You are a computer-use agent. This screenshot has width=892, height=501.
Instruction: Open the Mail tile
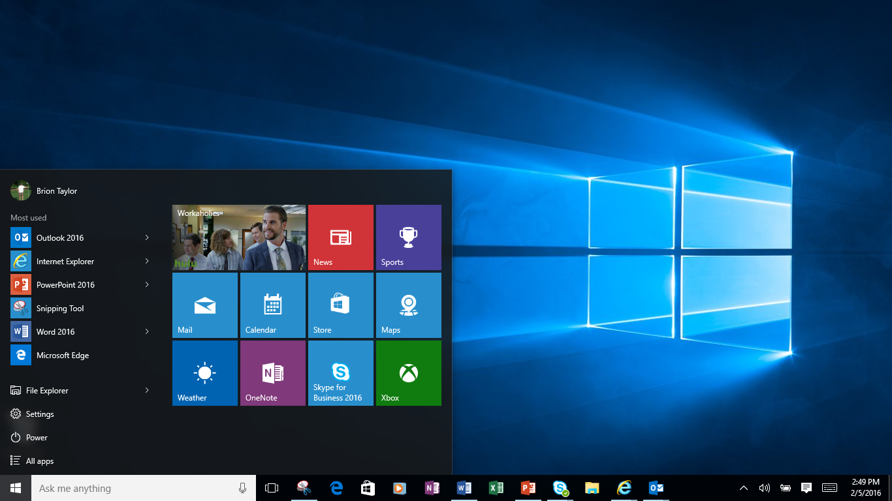(x=204, y=305)
